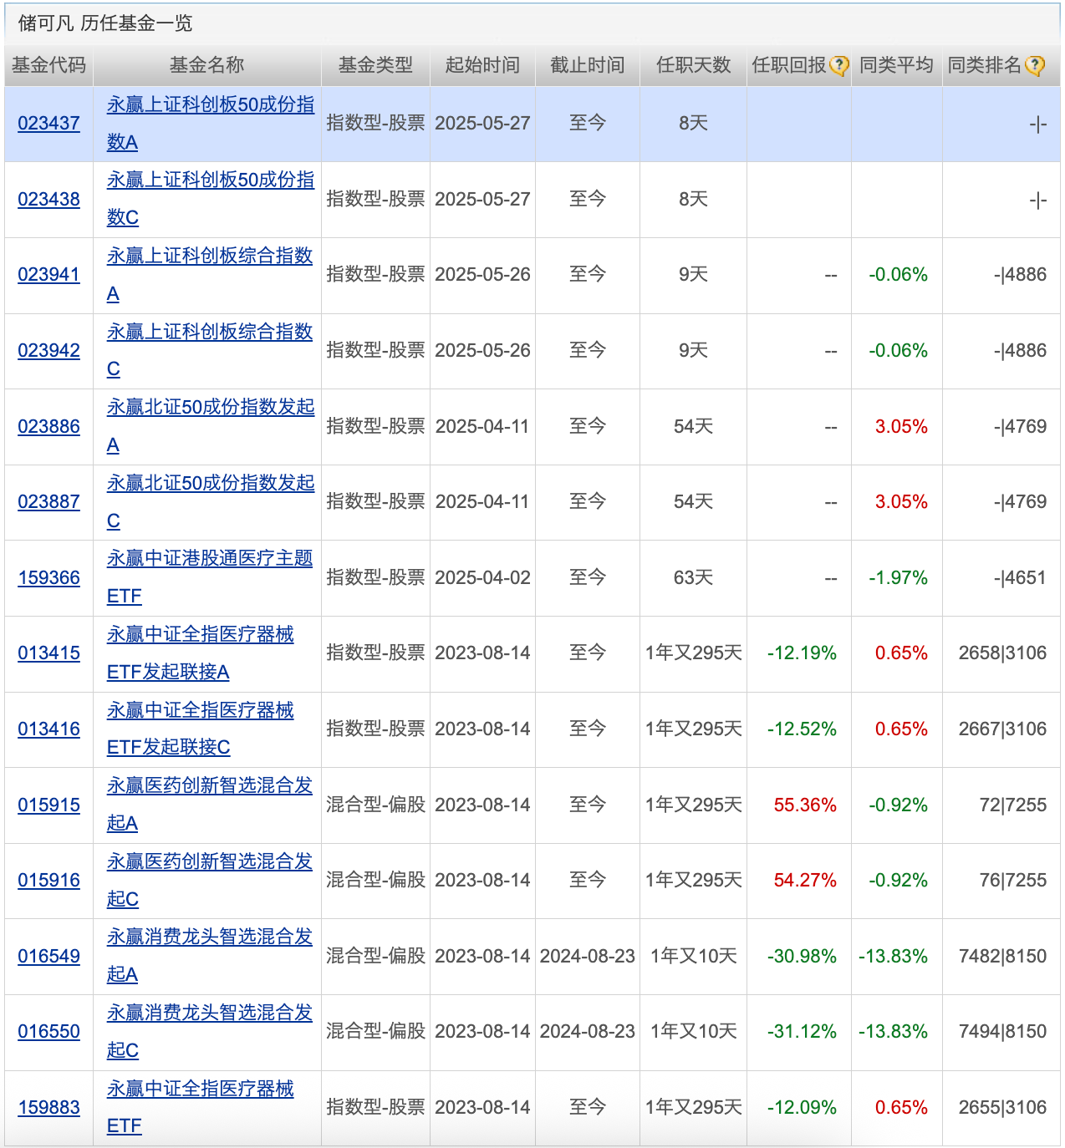This screenshot has width=1065, height=1148.
Task: Open fund code link 159366
Action: tap(49, 578)
